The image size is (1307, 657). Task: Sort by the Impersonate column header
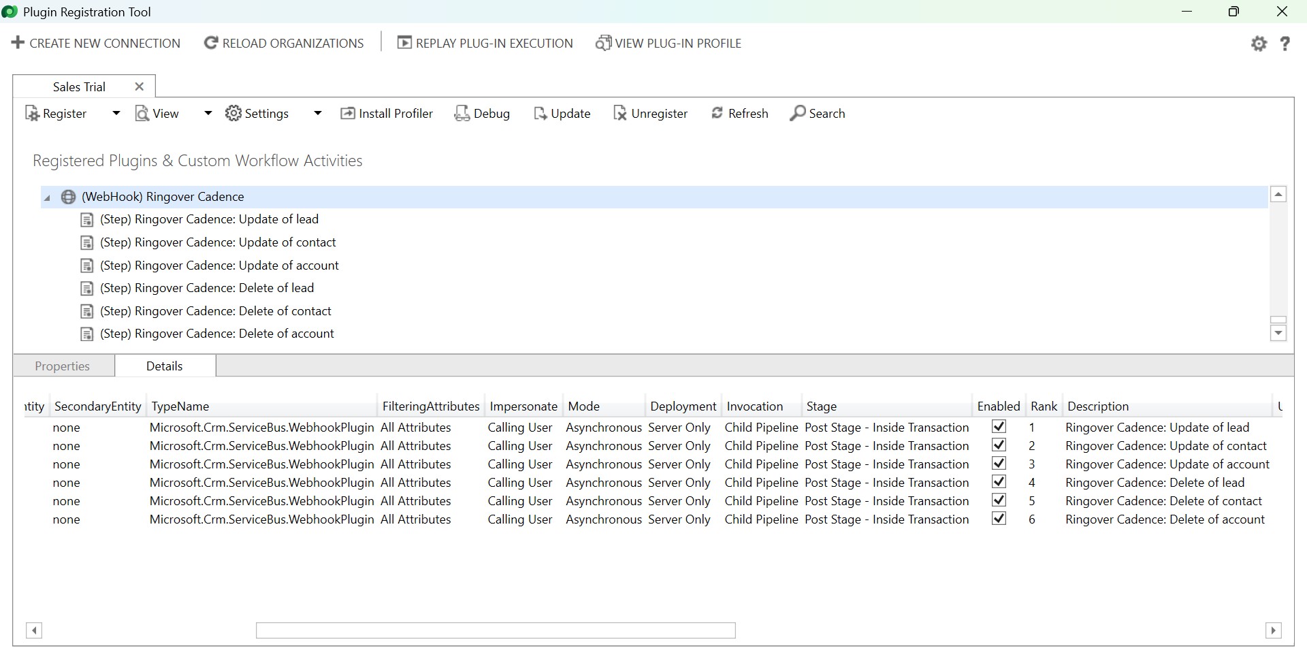point(523,406)
